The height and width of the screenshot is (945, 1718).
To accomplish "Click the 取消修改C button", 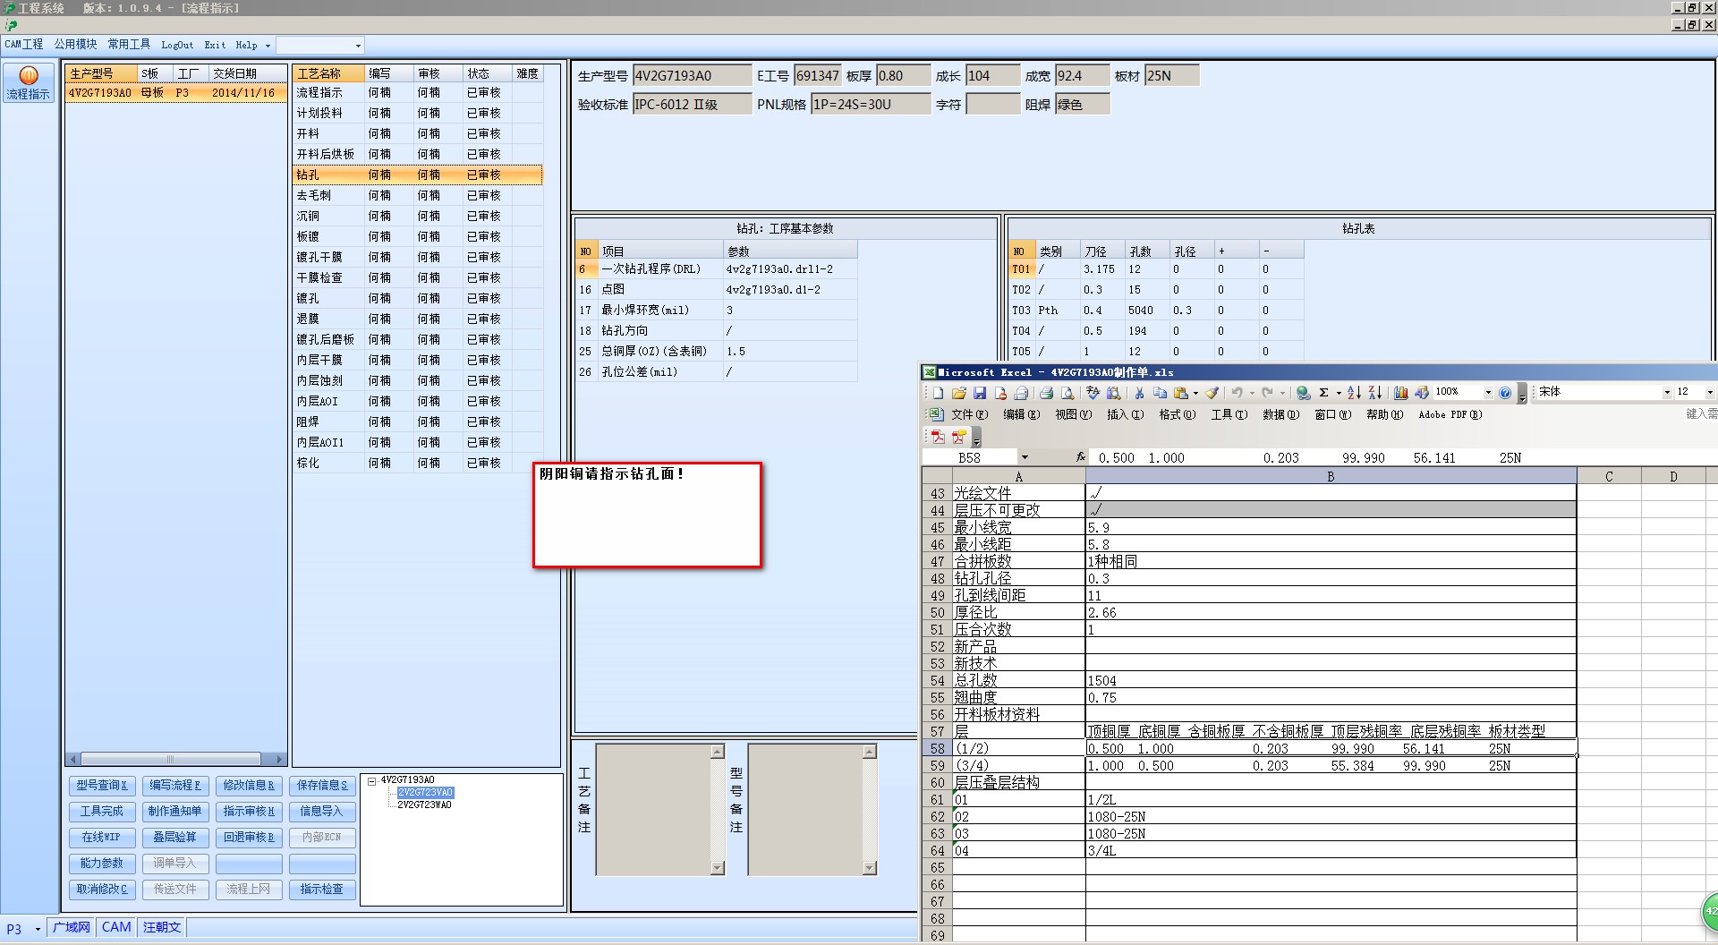I will pyautogui.click(x=102, y=890).
